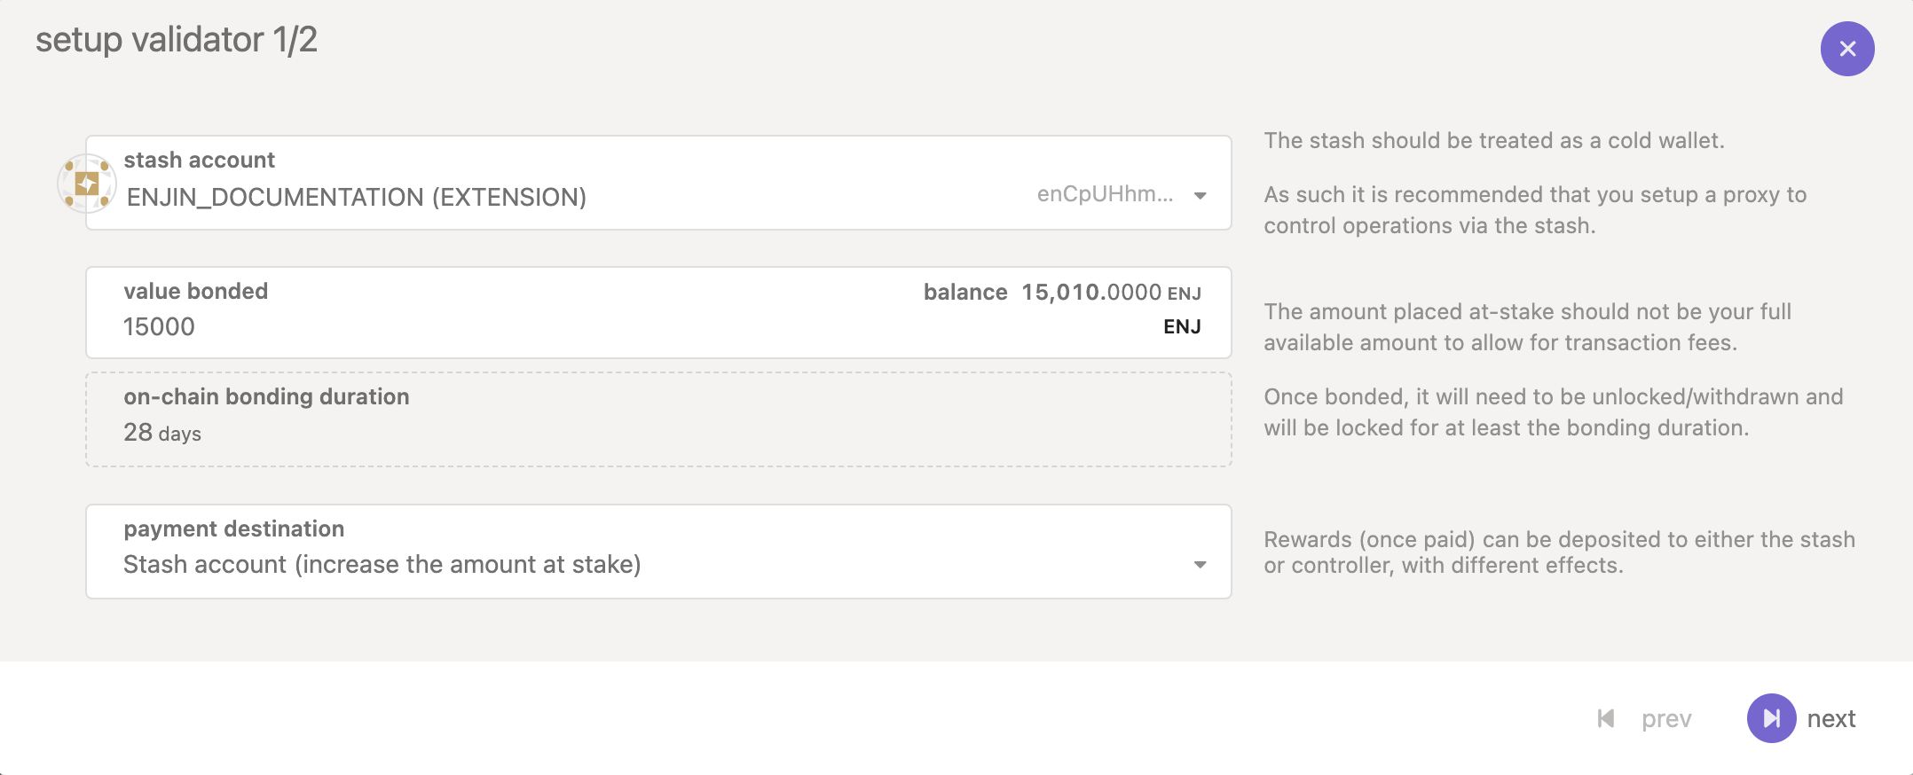Click the stash account label
1913x775 pixels.
(x=200, y=160)
